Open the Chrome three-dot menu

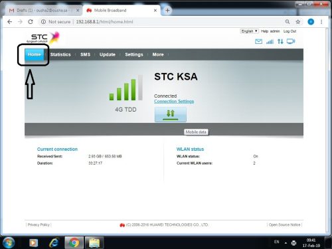click(321, 22)
